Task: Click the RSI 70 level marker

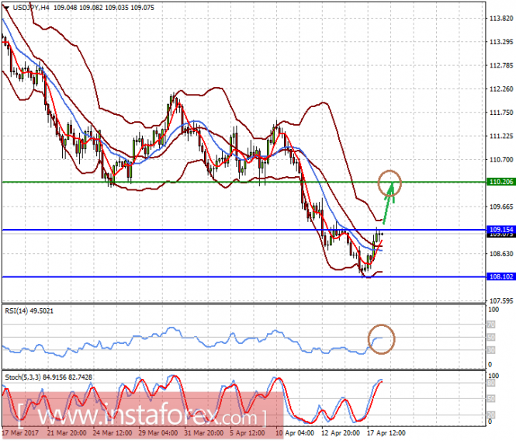Action: [x=491, y=325]
